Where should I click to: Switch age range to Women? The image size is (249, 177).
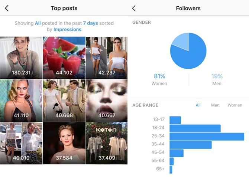(235, 105)
